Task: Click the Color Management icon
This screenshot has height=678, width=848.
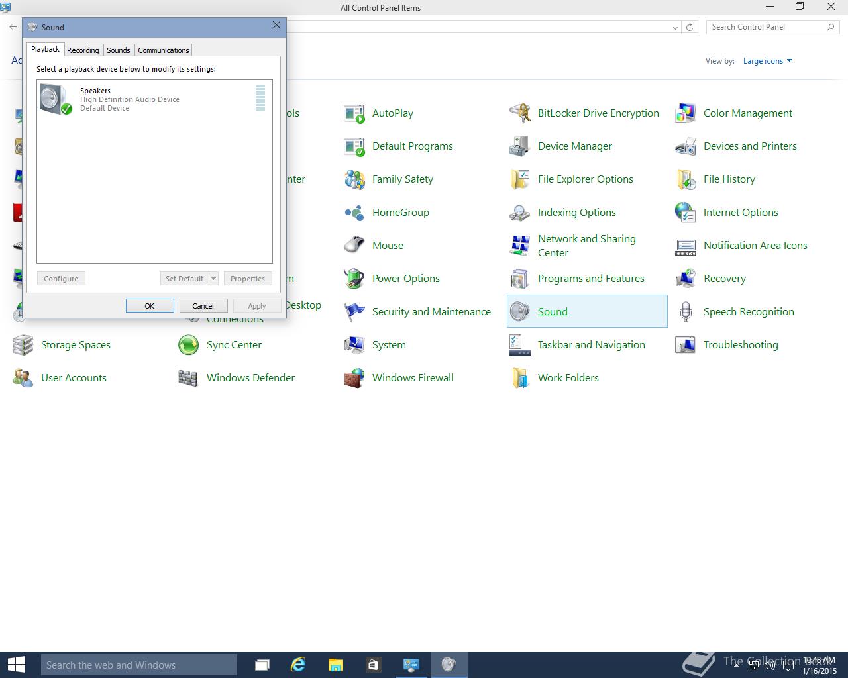Action: coord(686,113)
